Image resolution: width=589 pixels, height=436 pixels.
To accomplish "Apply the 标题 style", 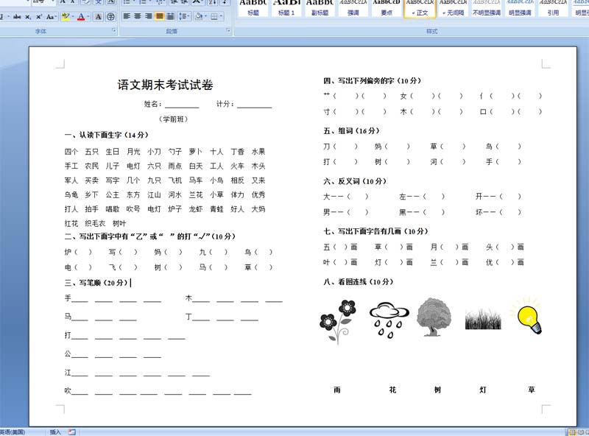I will (x=253, y=8).
